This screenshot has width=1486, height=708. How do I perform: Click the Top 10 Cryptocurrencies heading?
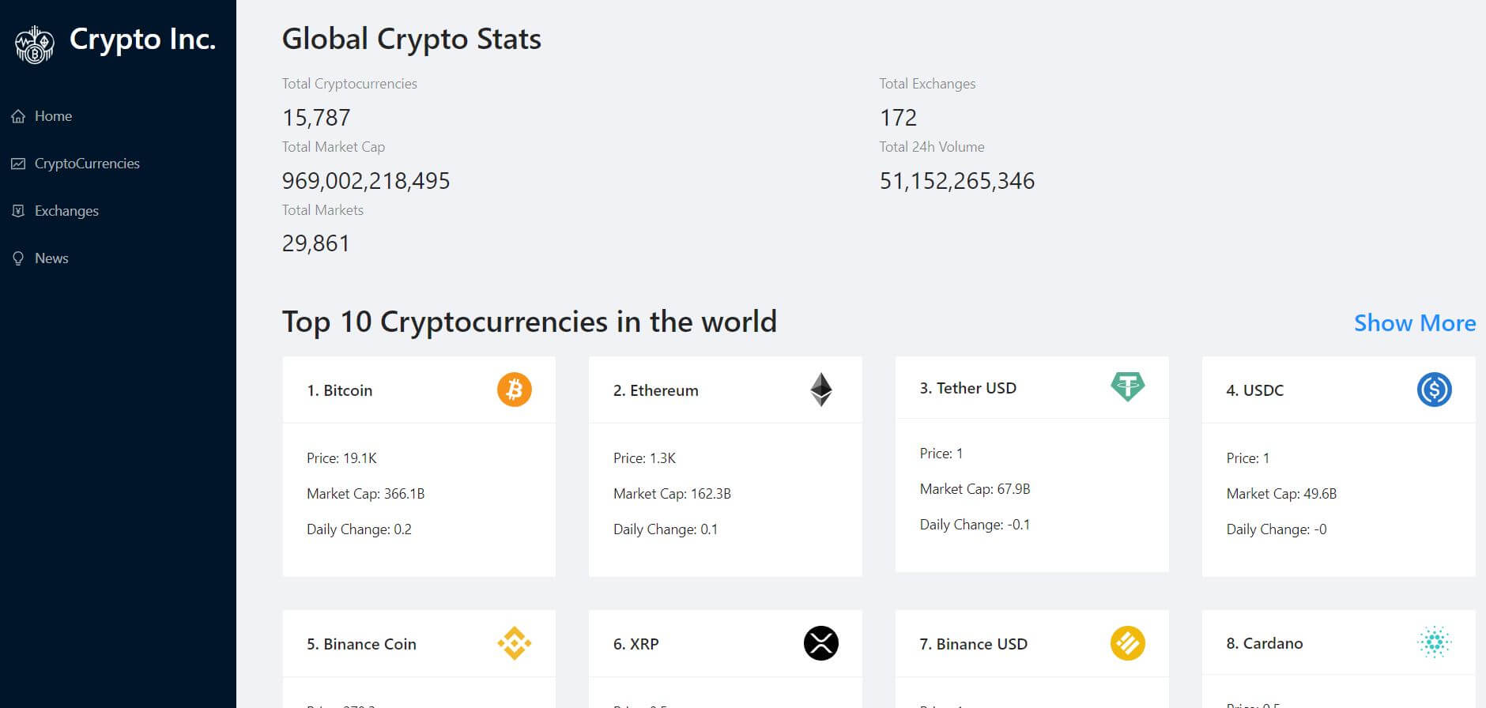530,322
